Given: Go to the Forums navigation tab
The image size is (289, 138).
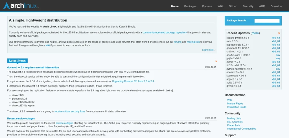Looking at the screenshot, I should (207, 6).
